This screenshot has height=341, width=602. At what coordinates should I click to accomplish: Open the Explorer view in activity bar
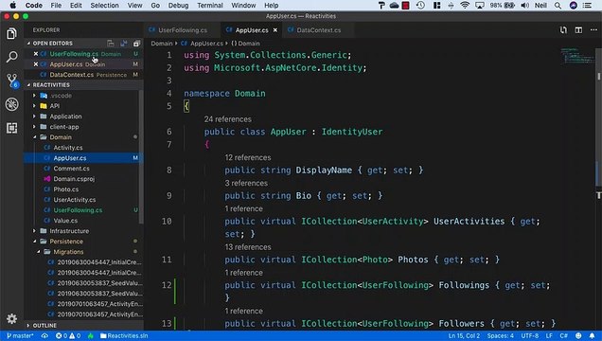[x=11, y=34]
